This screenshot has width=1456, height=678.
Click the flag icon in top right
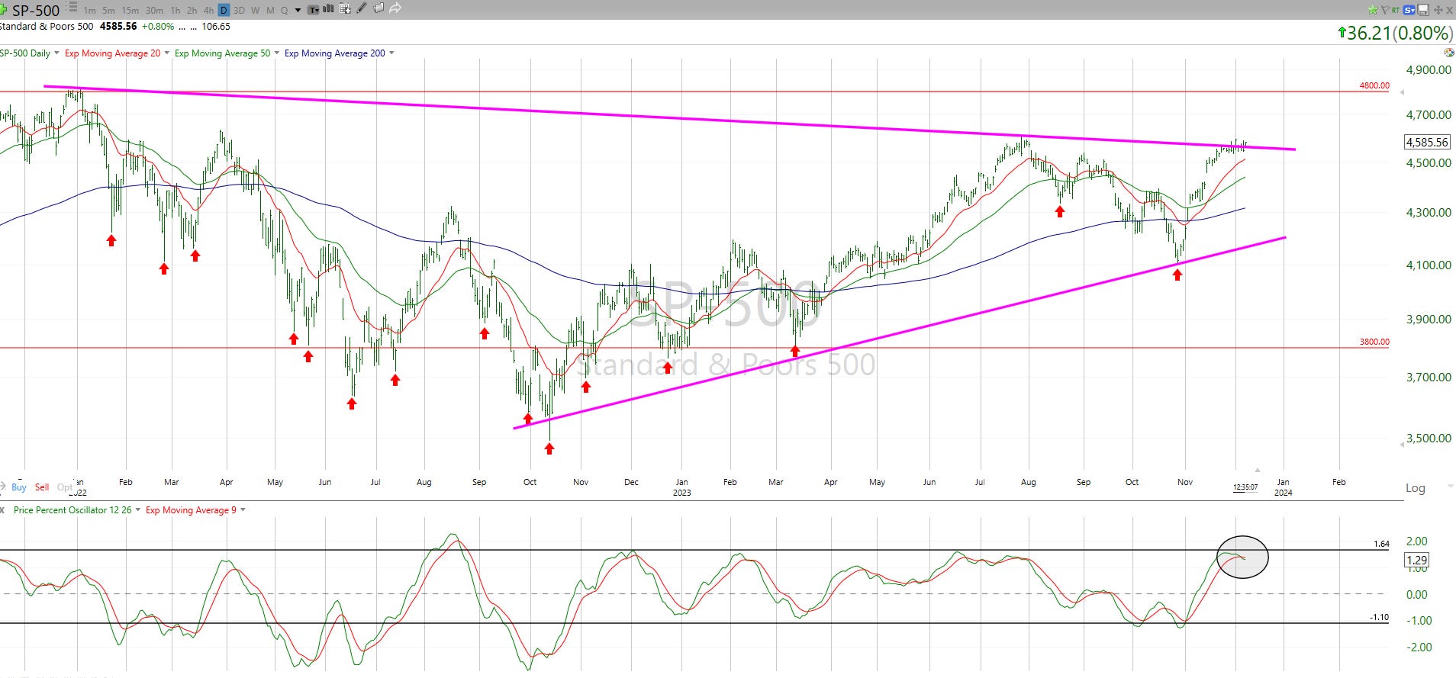click(1385, 10)
